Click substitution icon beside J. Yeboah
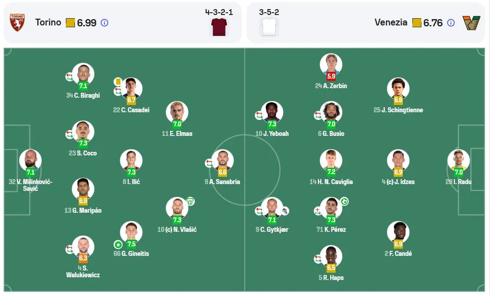The width and height of the screenshot is (490, 295). [259, 115]
